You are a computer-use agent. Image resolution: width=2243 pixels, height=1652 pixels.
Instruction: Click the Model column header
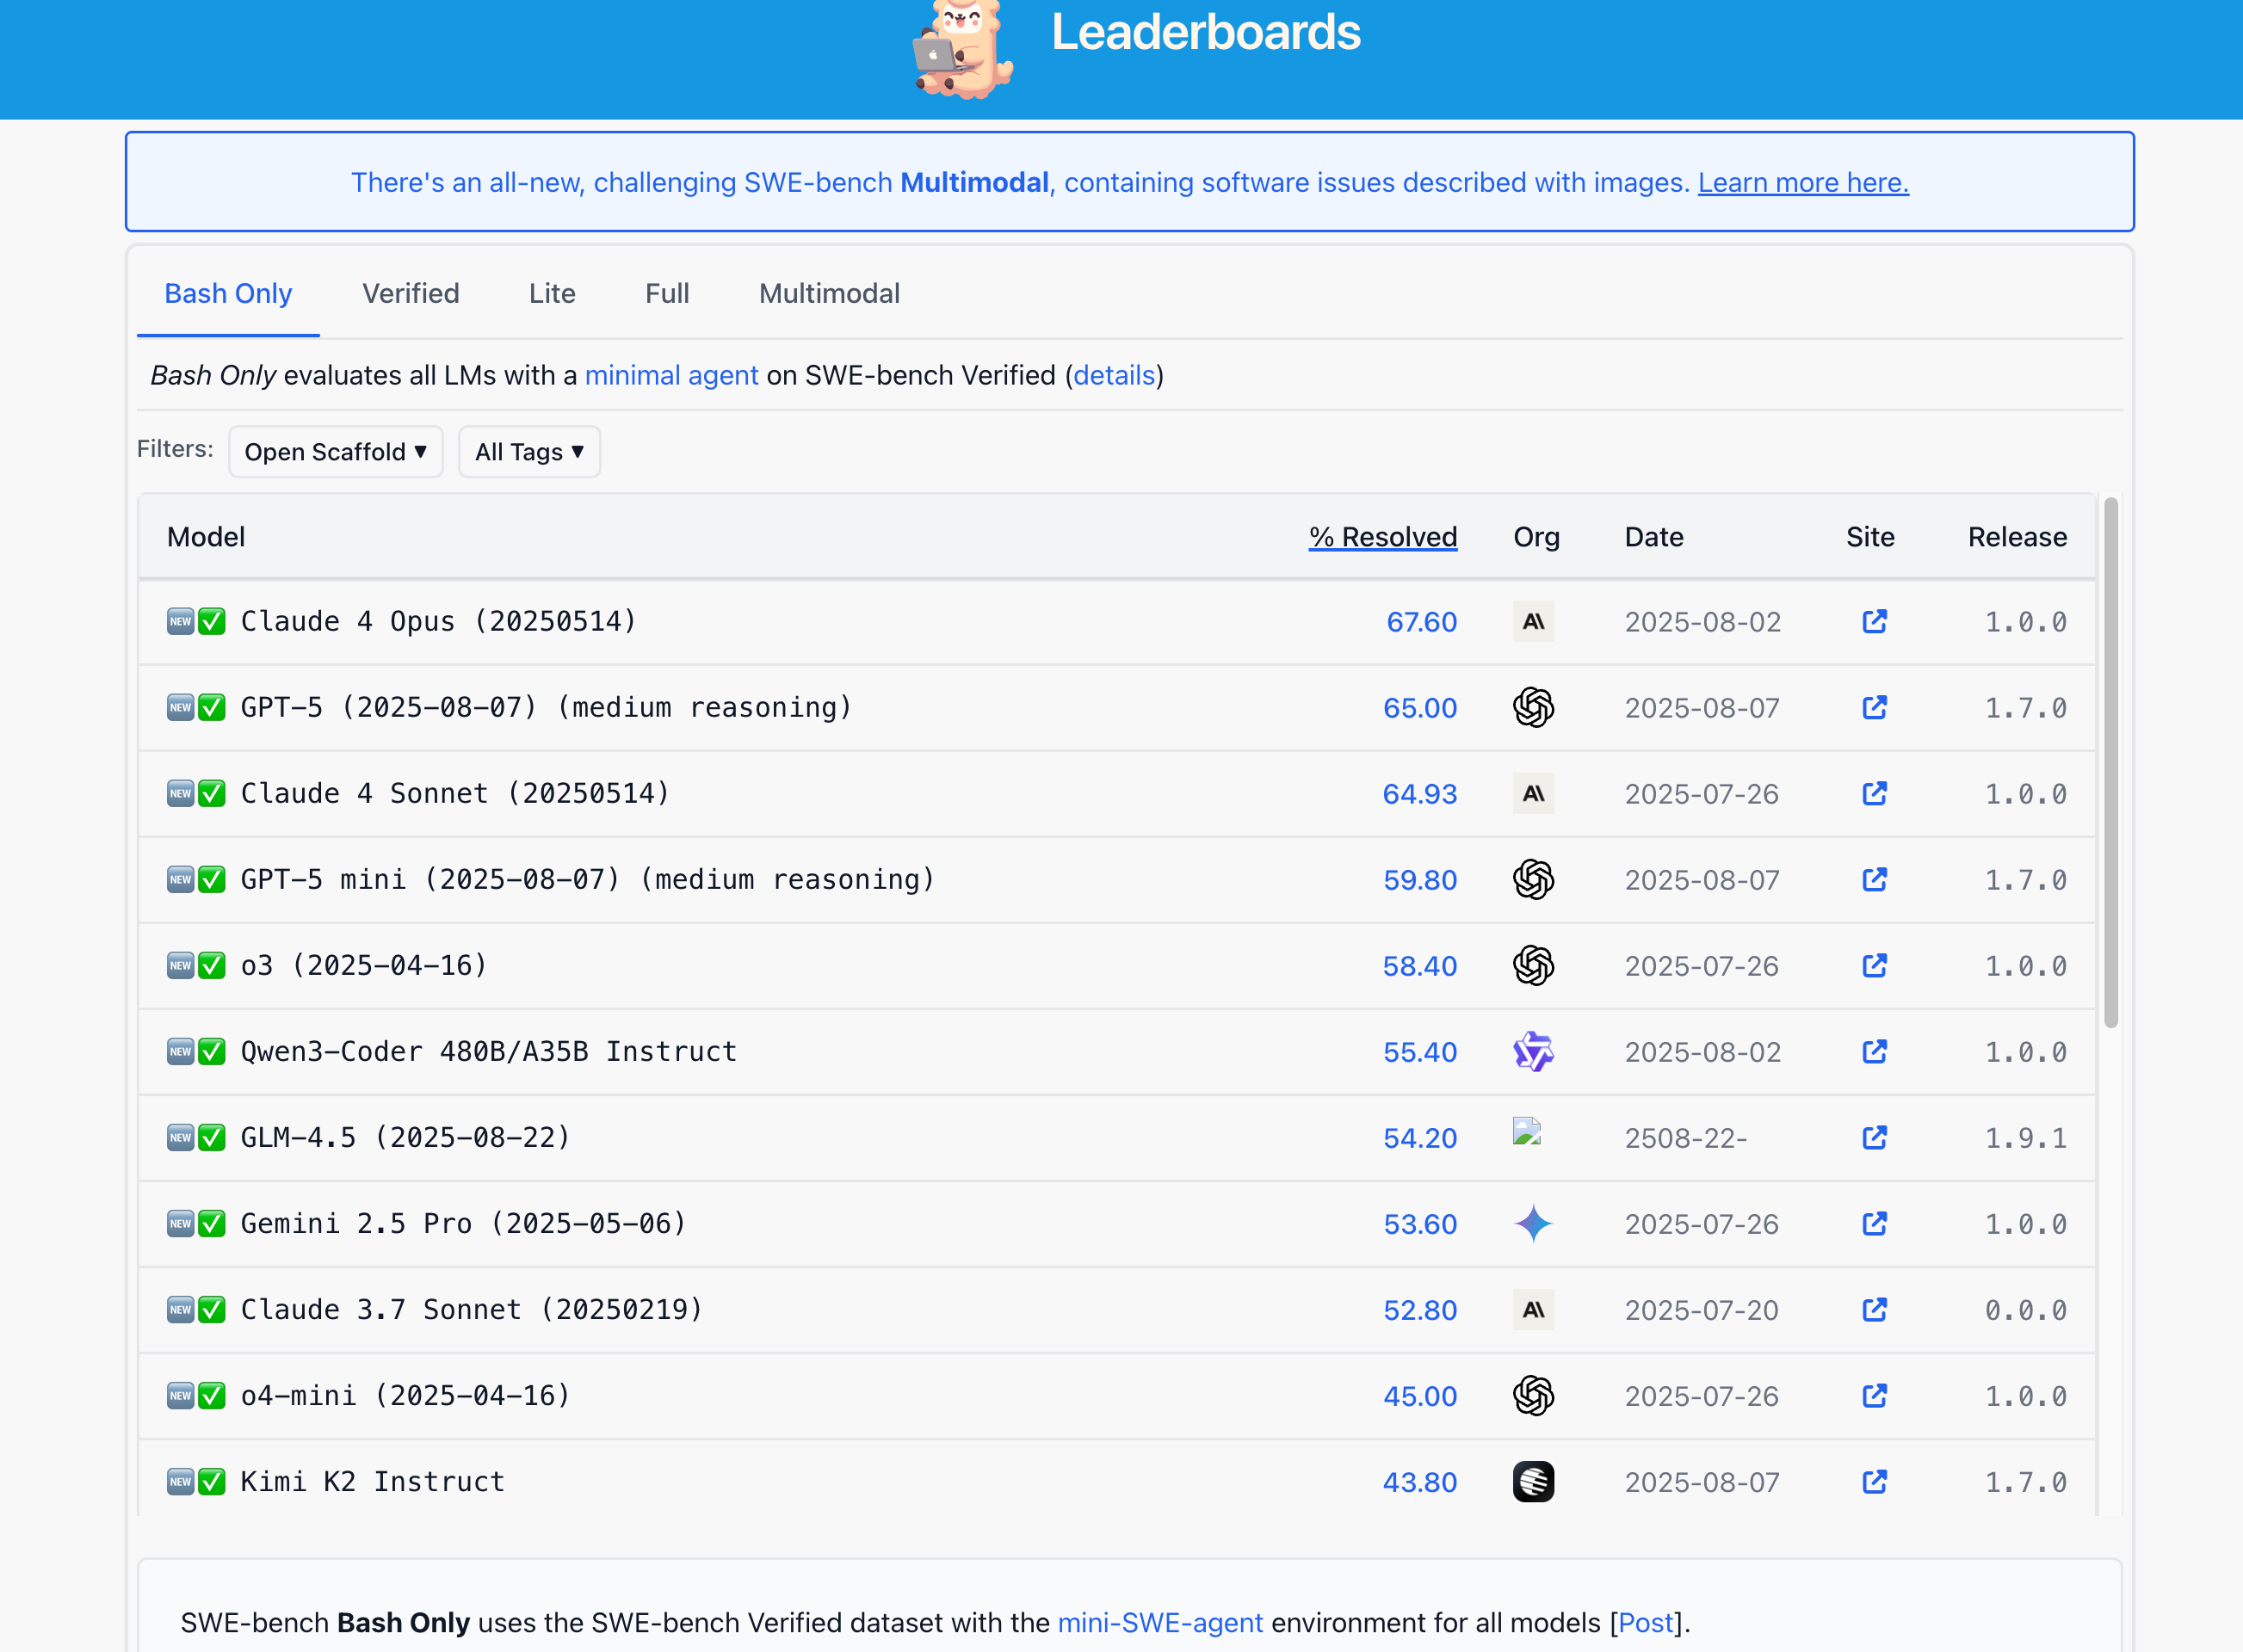pyautogui.click(x=206, y=537)
